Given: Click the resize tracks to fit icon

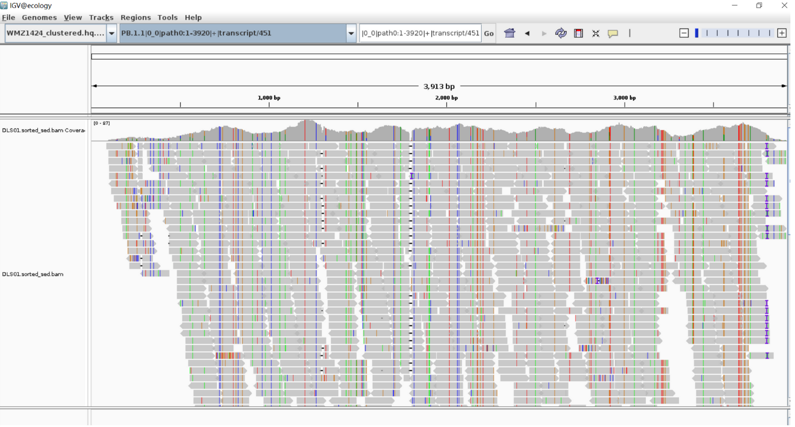Looking at the screenshot, I should (x=595, y=33).
